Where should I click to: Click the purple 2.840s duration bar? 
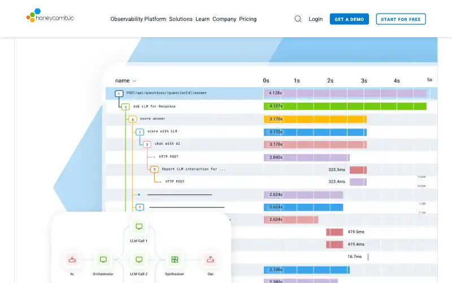pos(307,158)
